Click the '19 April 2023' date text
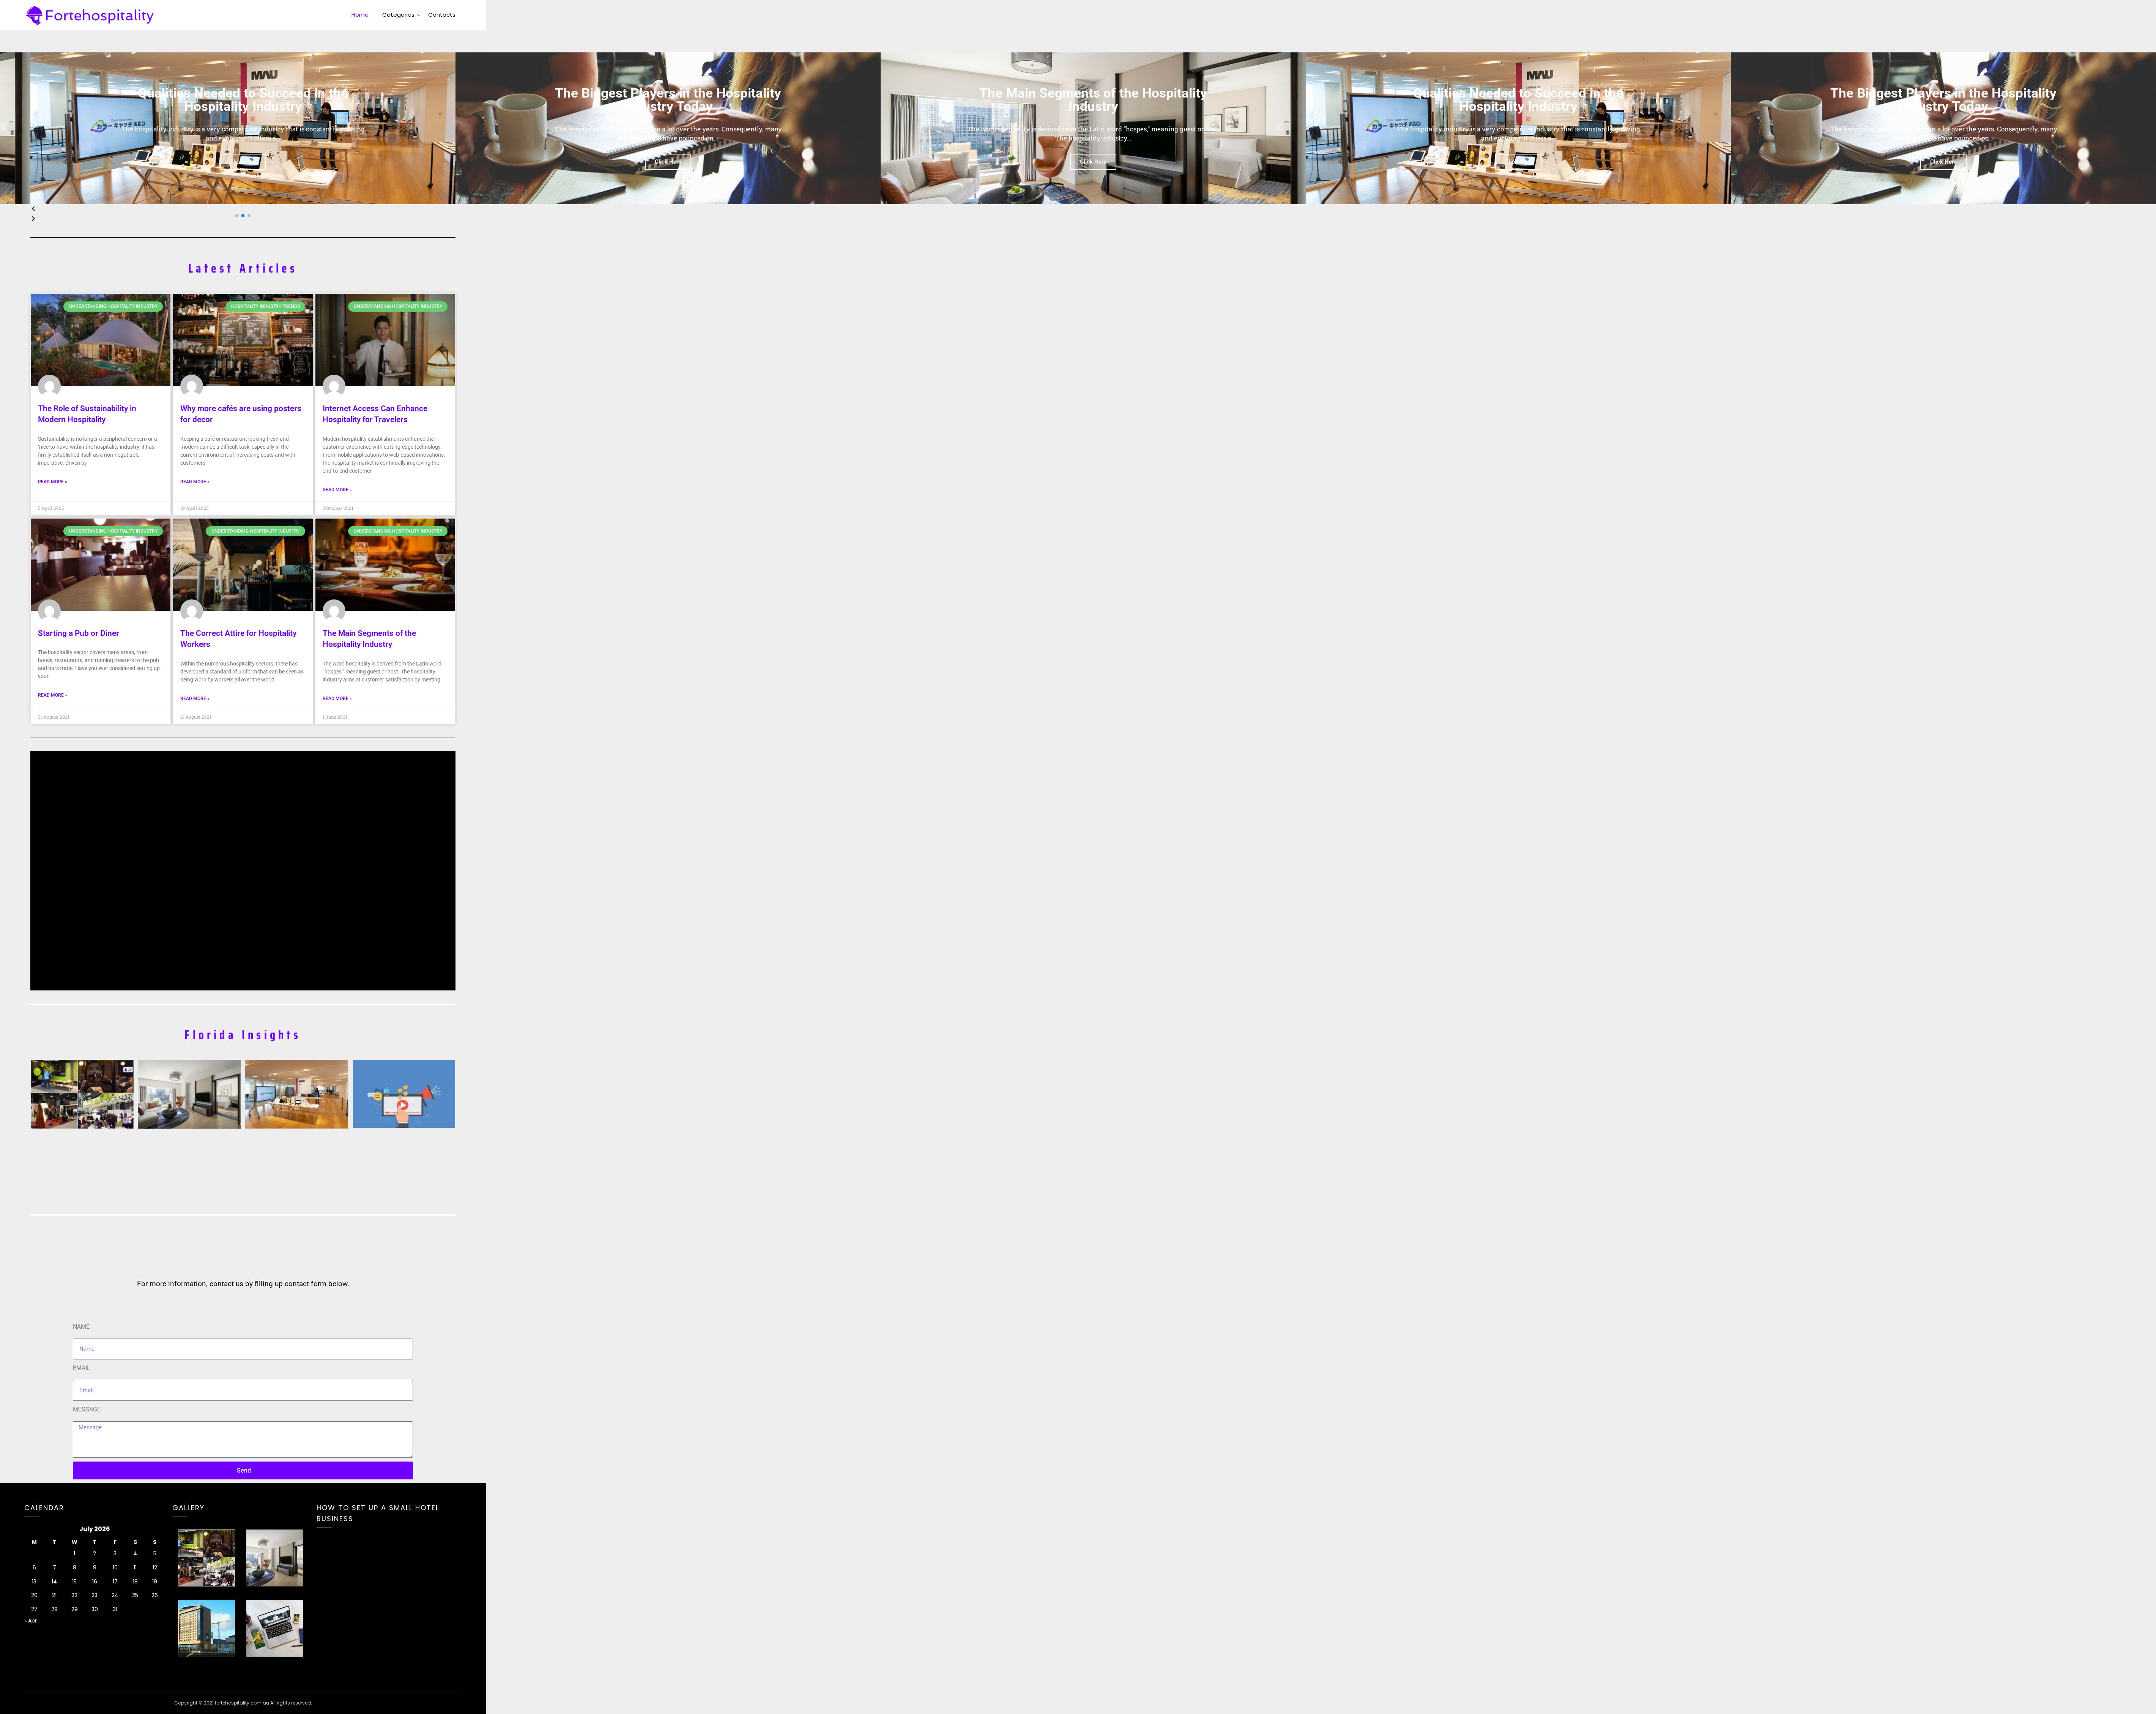Viewport: 2156px width, 1714px height. (x=194, y=508)
